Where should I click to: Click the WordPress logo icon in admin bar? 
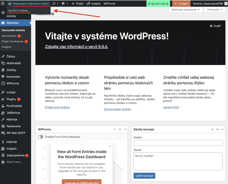pyautogui.click(x=3, y=3)
